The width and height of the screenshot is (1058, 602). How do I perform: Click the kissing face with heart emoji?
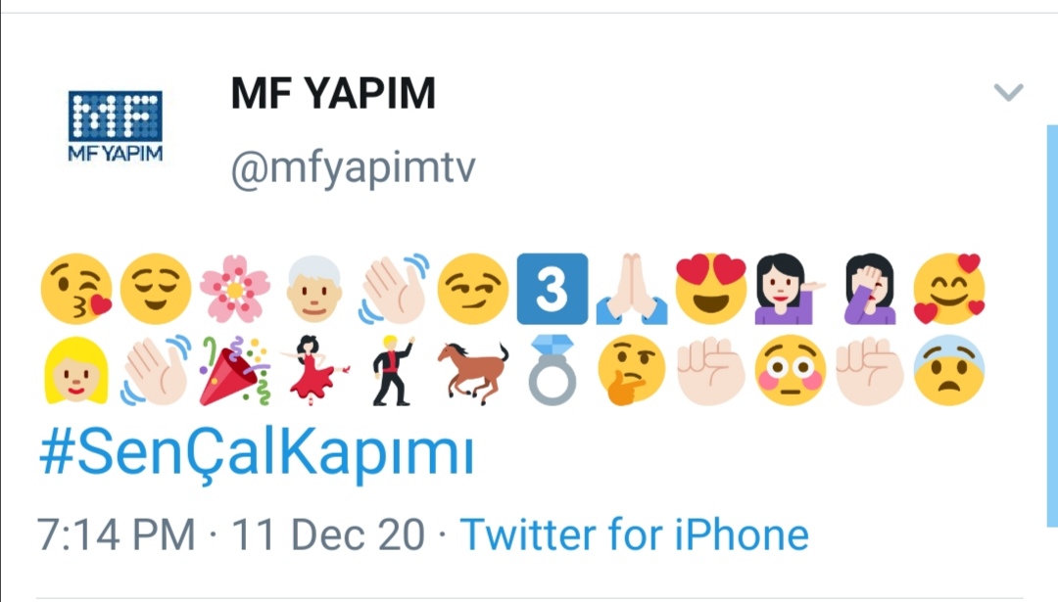[76, 289]
